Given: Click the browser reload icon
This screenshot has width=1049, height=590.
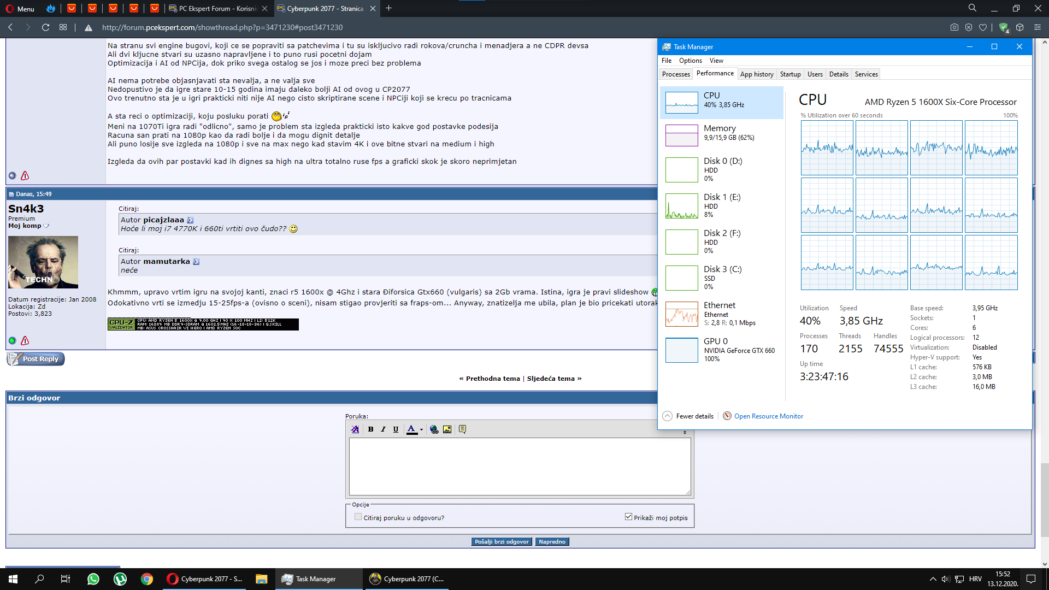Looking at the screenshot, I should 46,27.
